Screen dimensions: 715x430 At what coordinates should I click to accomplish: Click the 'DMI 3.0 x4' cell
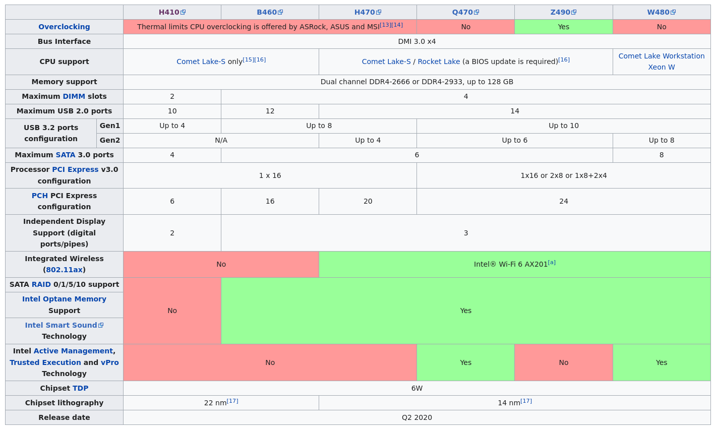pyautogui.click(x=417, y=41)
